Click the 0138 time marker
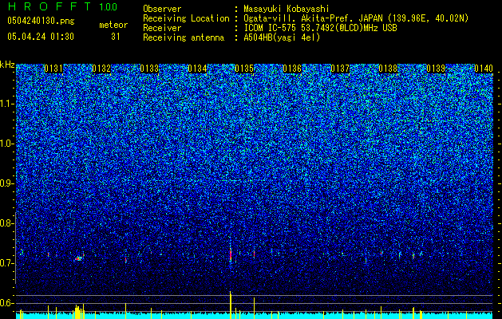Image resolution: width=502 pixels, height=319 pixels. click(388, 69)
